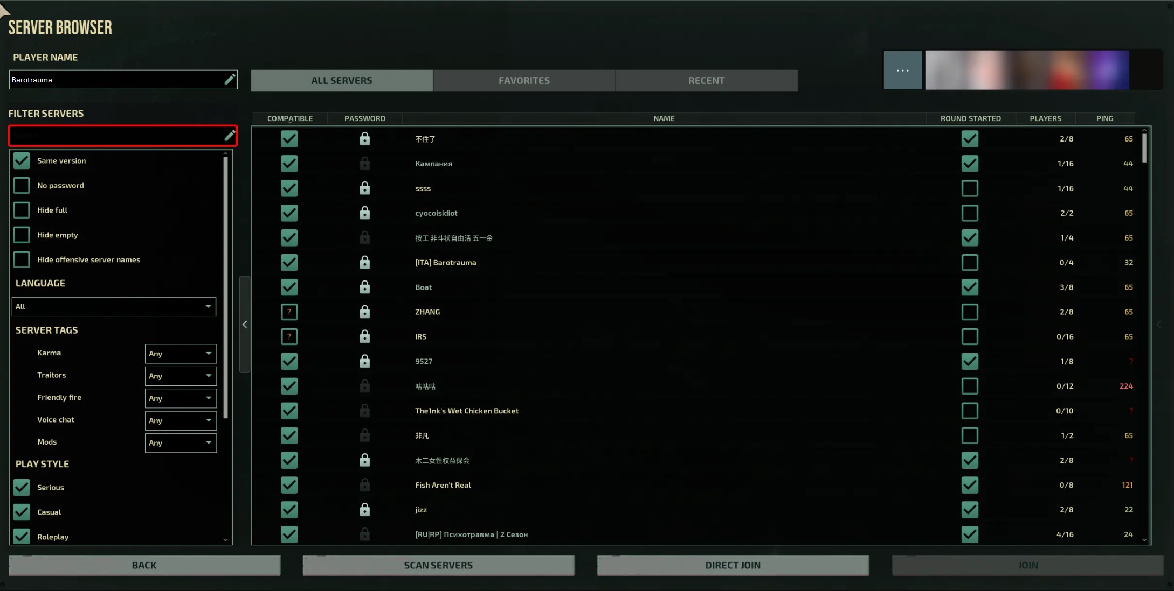Click the padlock icon on jizz server row
This screenshot has height=591, width=1174.
[x=365, y=509]
